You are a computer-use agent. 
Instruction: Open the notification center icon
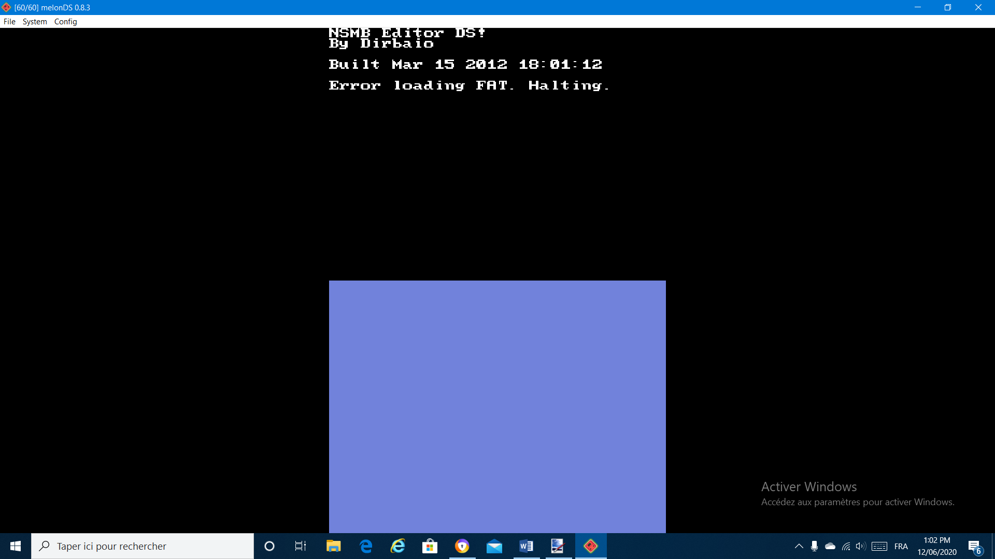coord(974,546)
